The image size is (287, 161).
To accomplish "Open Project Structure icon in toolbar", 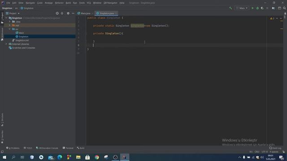I will coord(273,8).
